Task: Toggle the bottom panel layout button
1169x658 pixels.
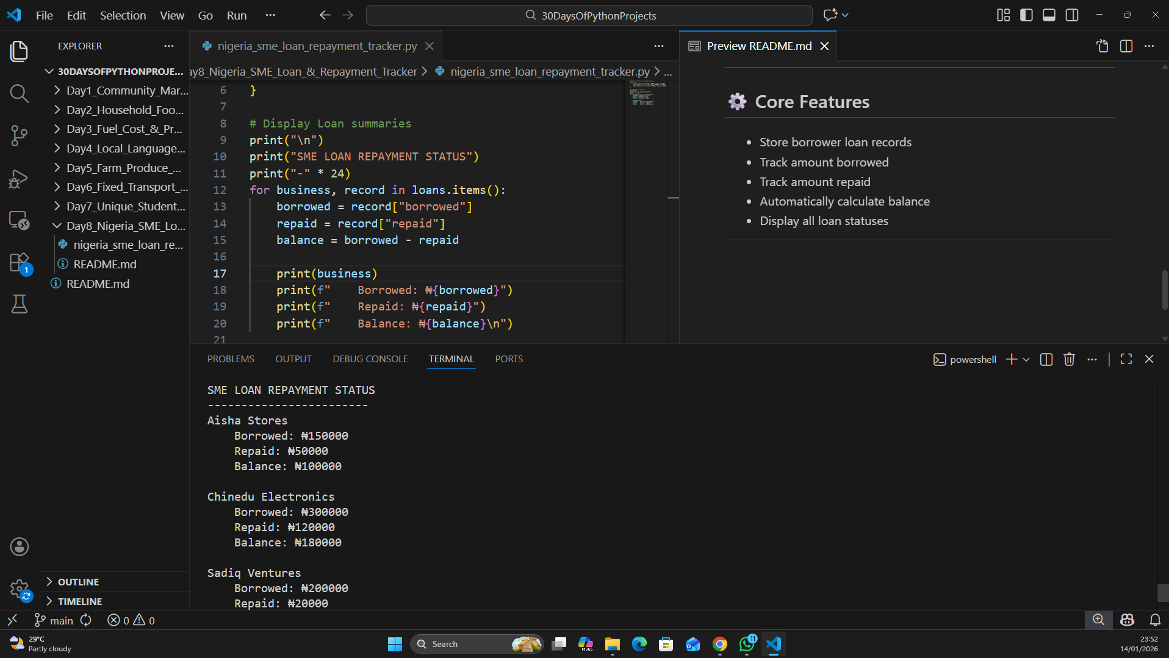Action: click(x=1049, y=15)
